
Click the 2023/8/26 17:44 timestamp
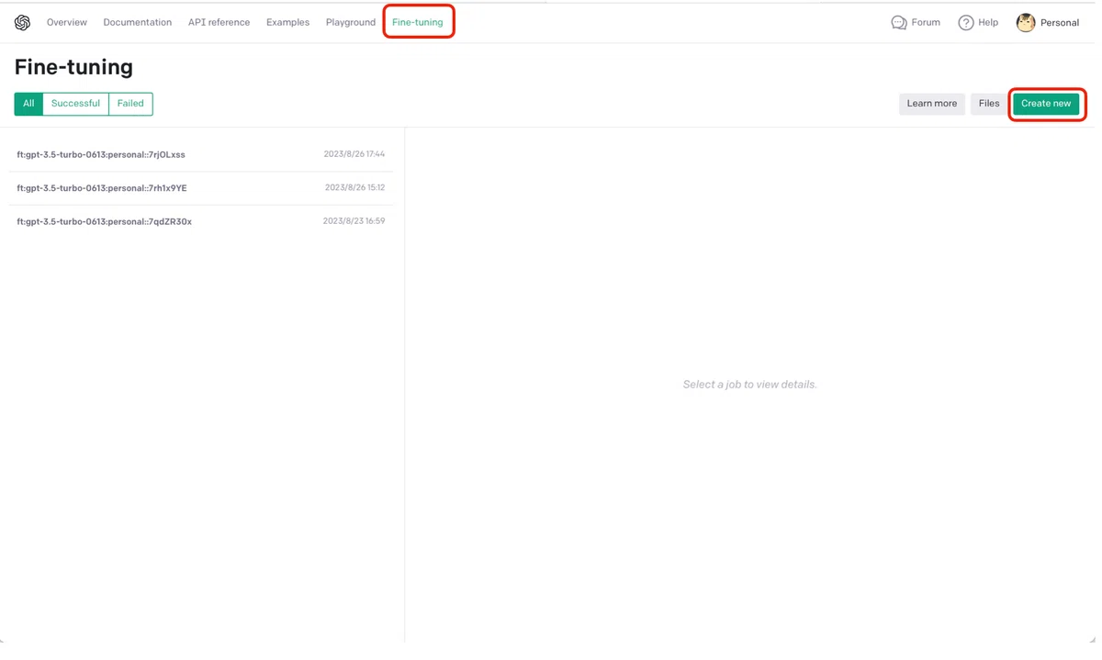[x=354, y=154]
